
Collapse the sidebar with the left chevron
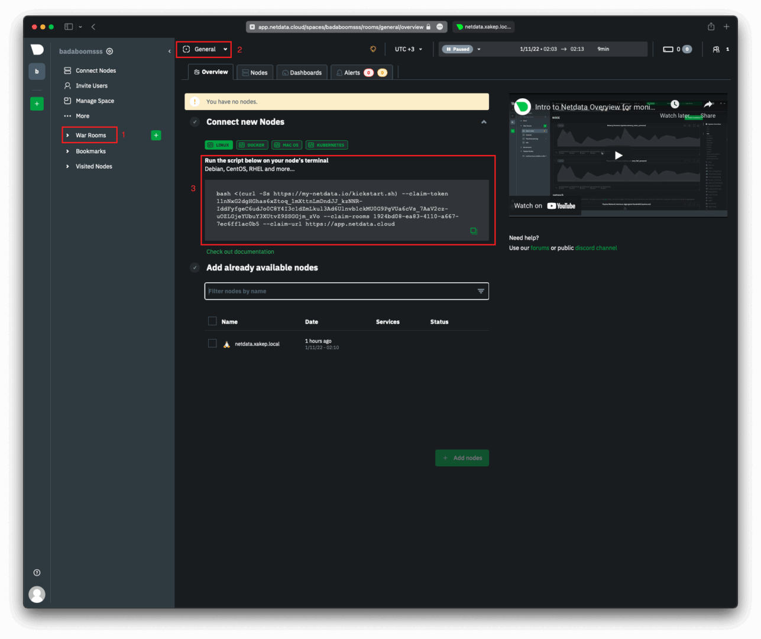[x=169, y=51]
